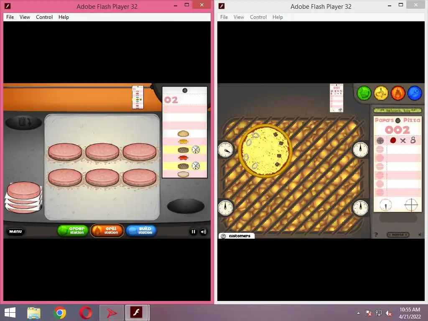
Task: Open Control menu in right Flash Player
Action: [258, 17]
